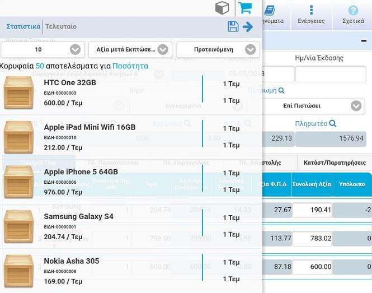
Task: Click the Ποσότητα link in header
Action: [x=130, y=66]
